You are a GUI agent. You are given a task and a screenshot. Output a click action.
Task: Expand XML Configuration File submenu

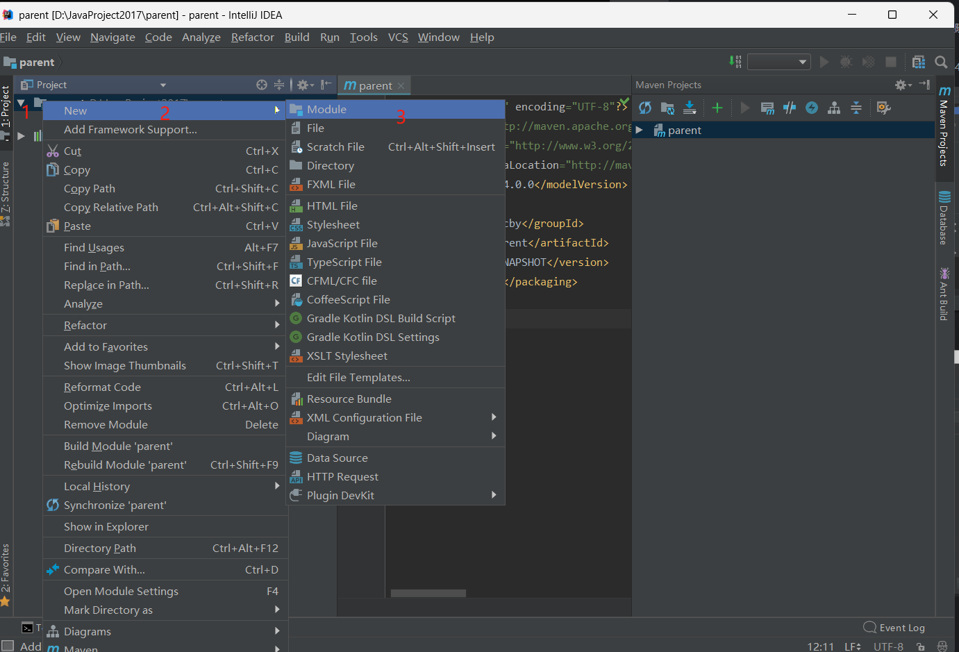(x=396, y=417)
